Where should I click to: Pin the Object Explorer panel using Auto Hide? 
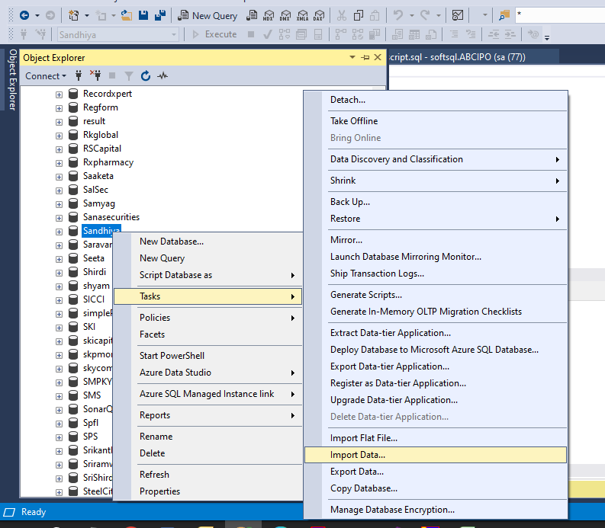tap(365, 58)
